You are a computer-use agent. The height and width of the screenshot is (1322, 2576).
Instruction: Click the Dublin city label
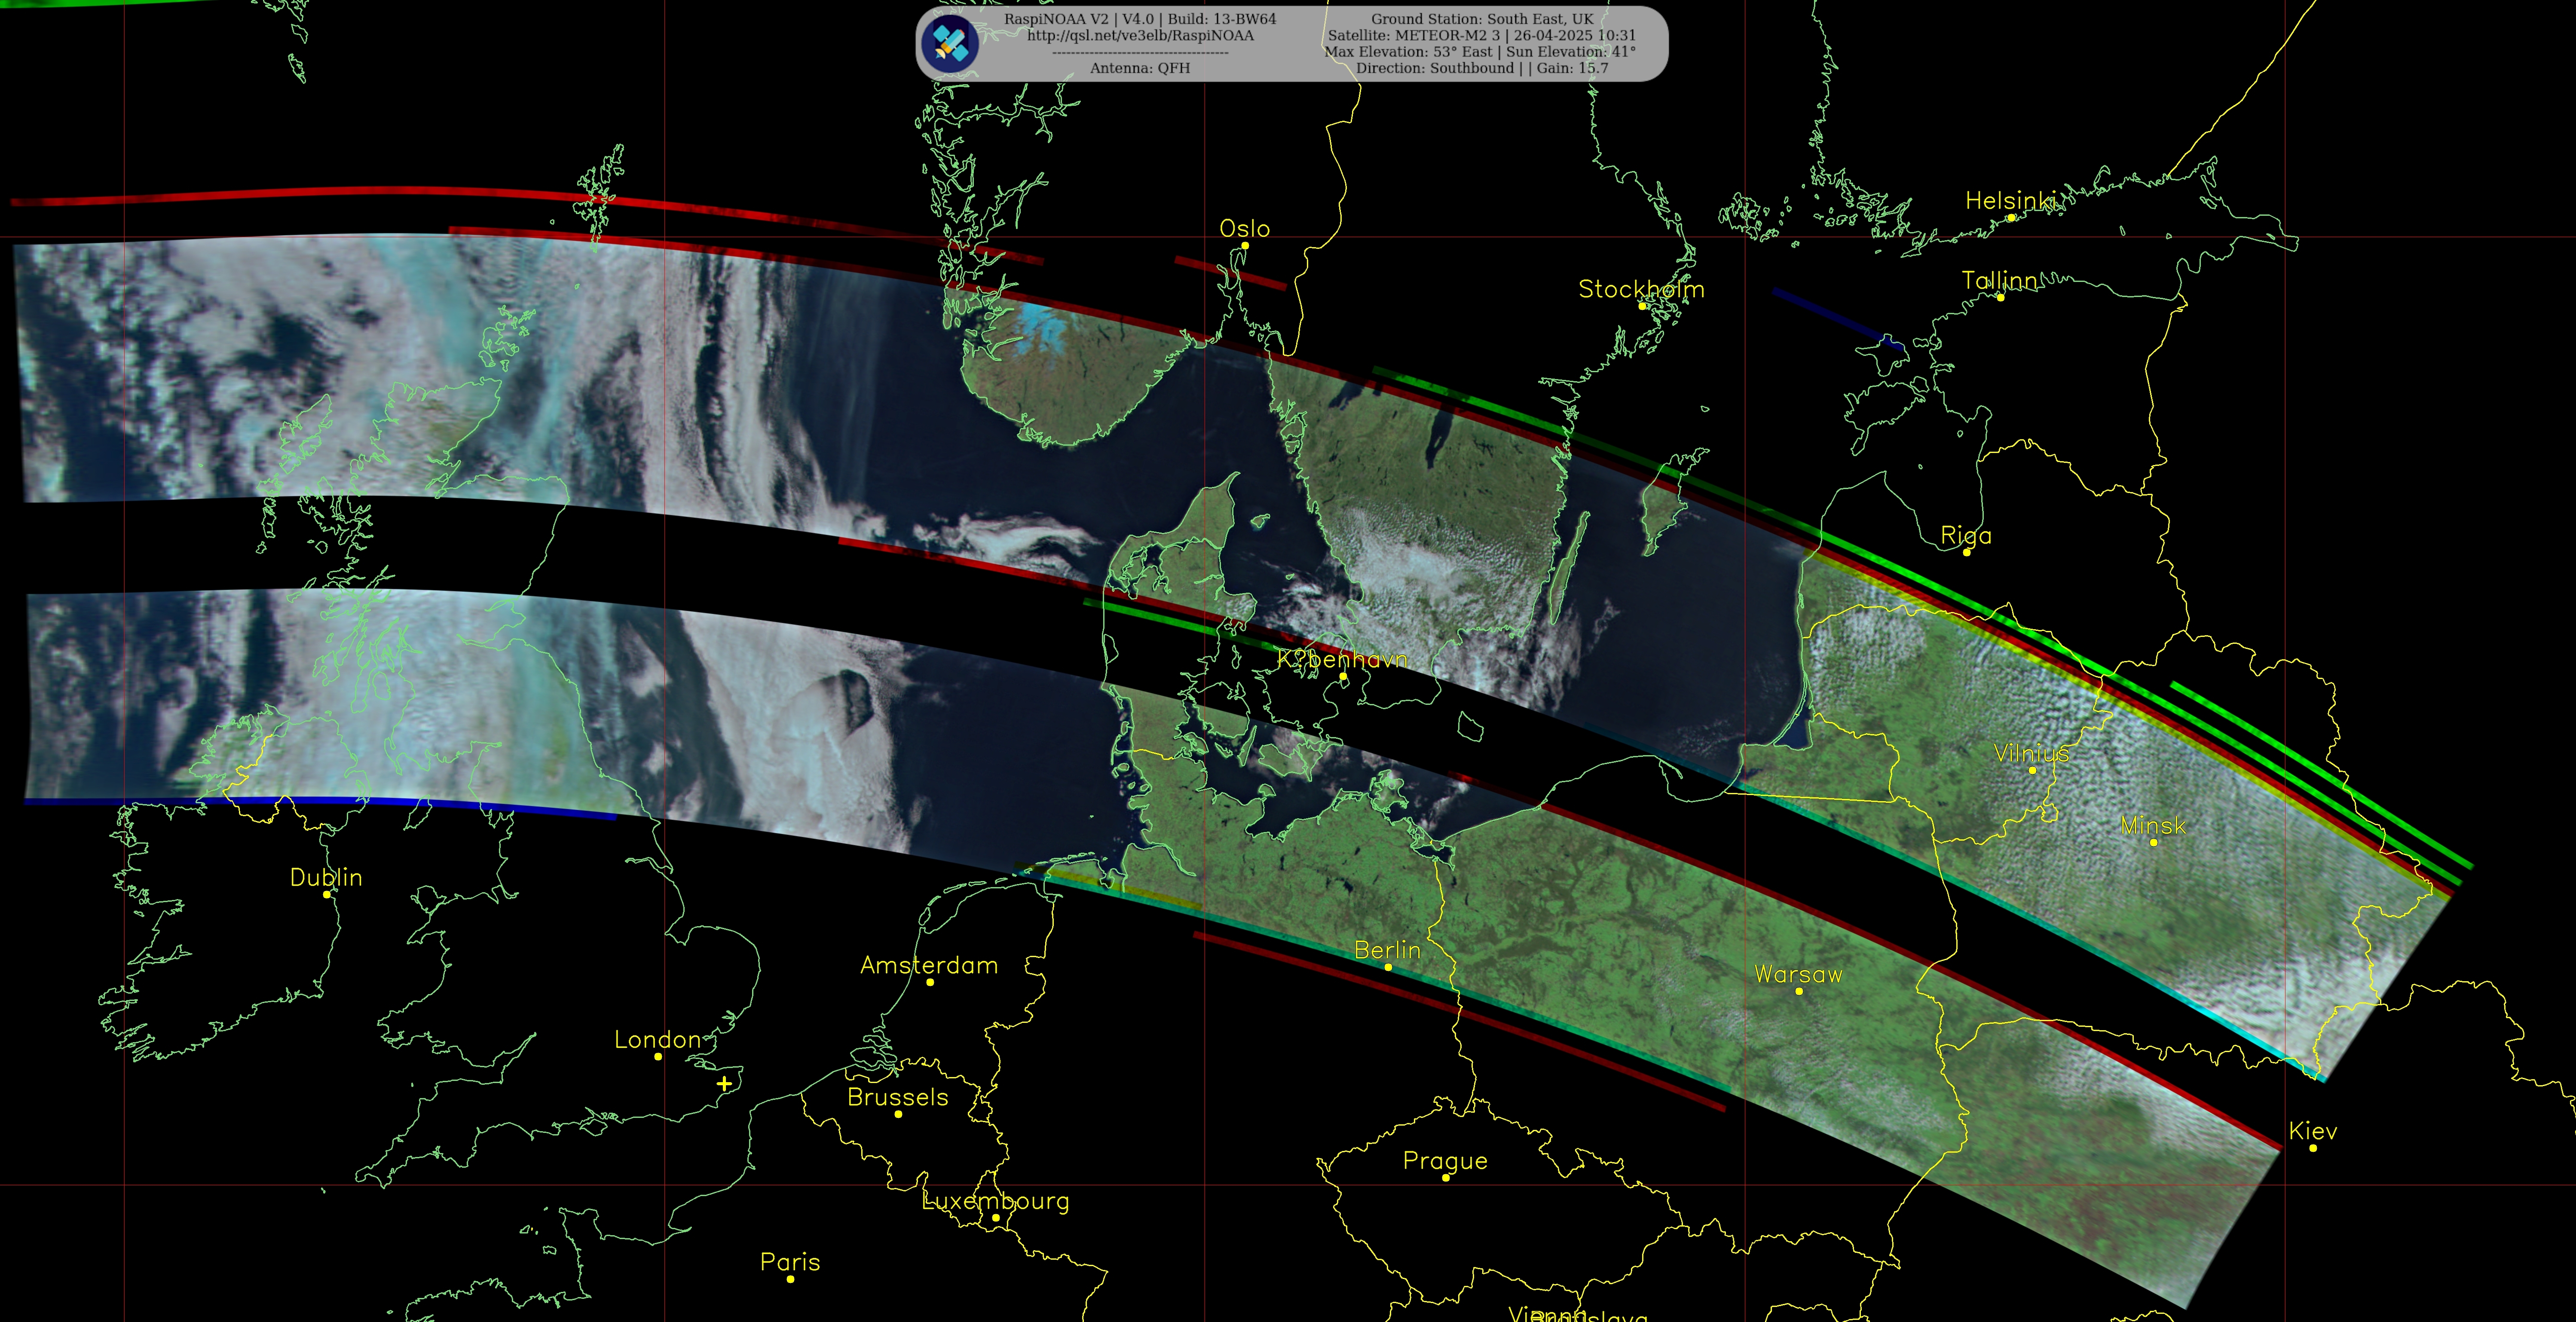tap(326, 878)
